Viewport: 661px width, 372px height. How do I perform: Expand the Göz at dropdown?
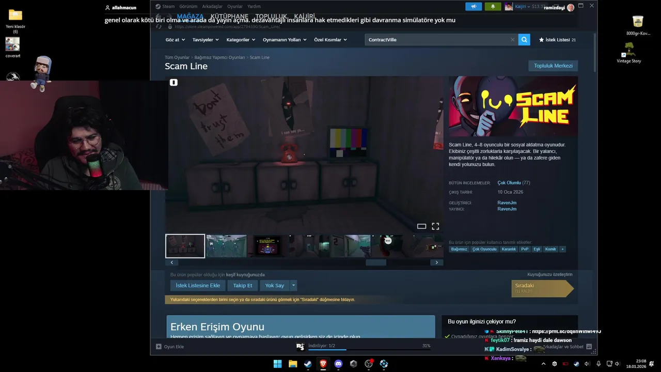(175, 40)
